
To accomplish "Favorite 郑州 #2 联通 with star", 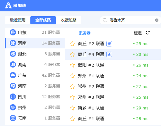I will tap(72, 87).
